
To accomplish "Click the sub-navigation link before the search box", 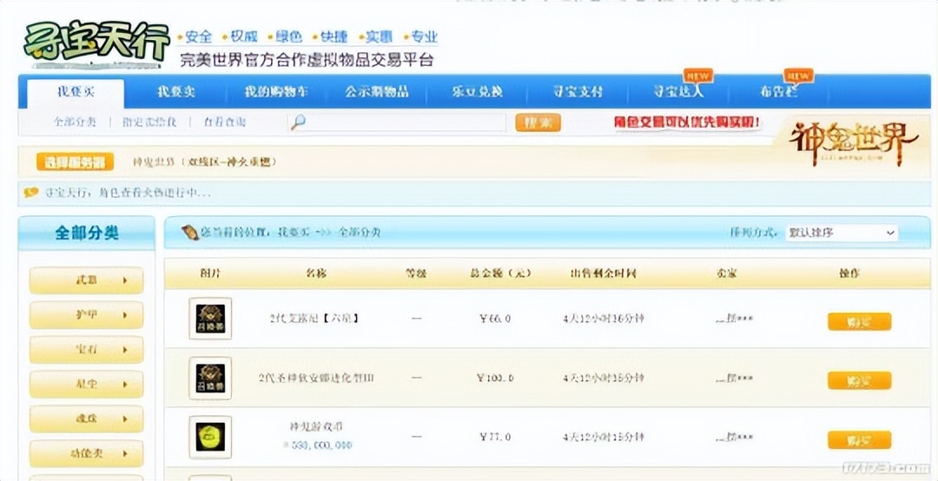I will point(224,122).
